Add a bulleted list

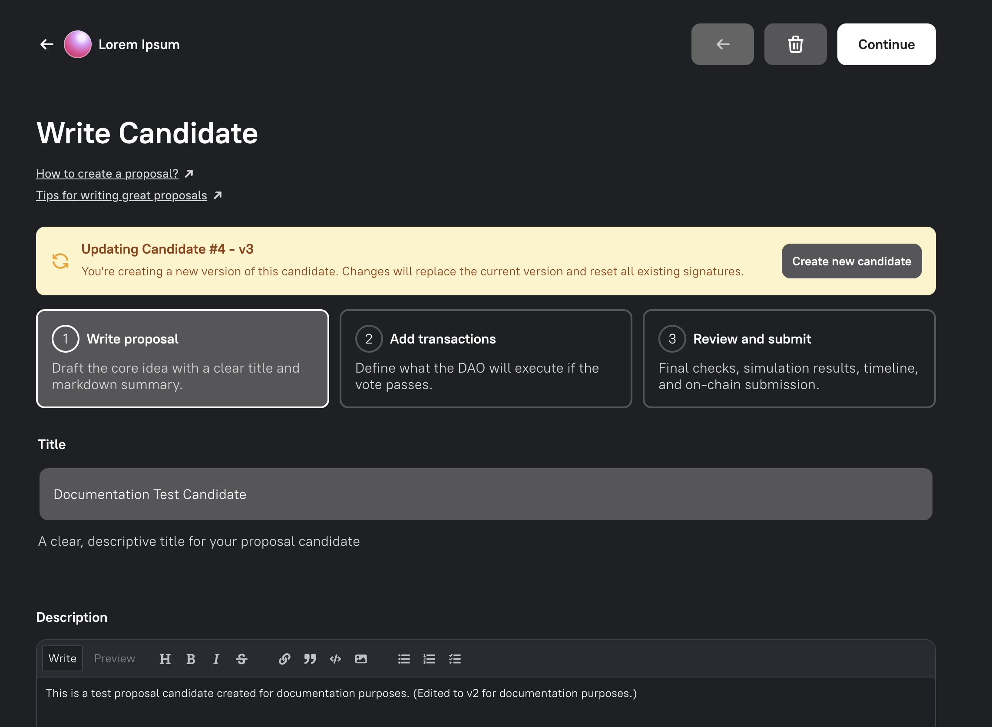click(x=404, y=659)
